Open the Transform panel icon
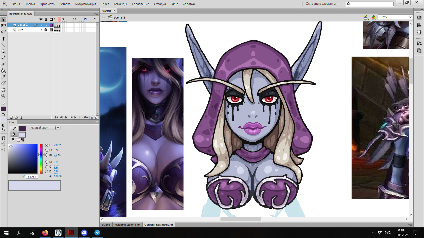 coord(419,33)
